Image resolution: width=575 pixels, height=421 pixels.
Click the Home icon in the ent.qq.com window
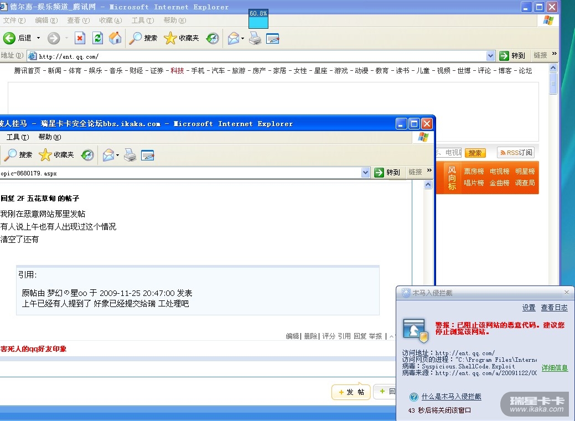pos(115,38)
